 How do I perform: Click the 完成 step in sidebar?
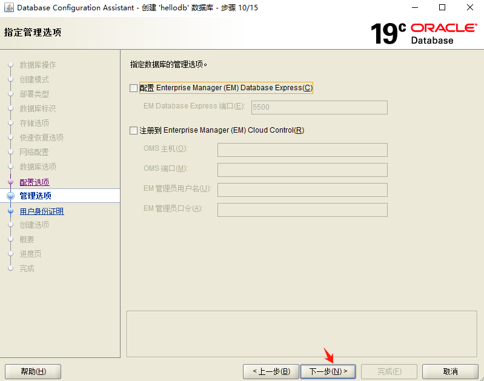(x=27, y=268)
